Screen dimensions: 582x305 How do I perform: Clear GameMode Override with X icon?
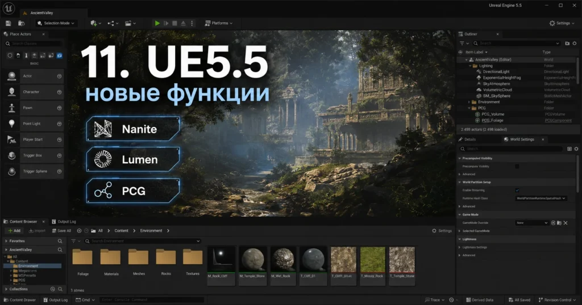(x=566, y=223)
